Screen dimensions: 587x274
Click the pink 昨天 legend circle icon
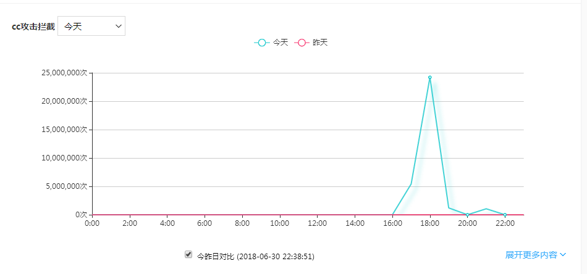[x=302, y=43]
